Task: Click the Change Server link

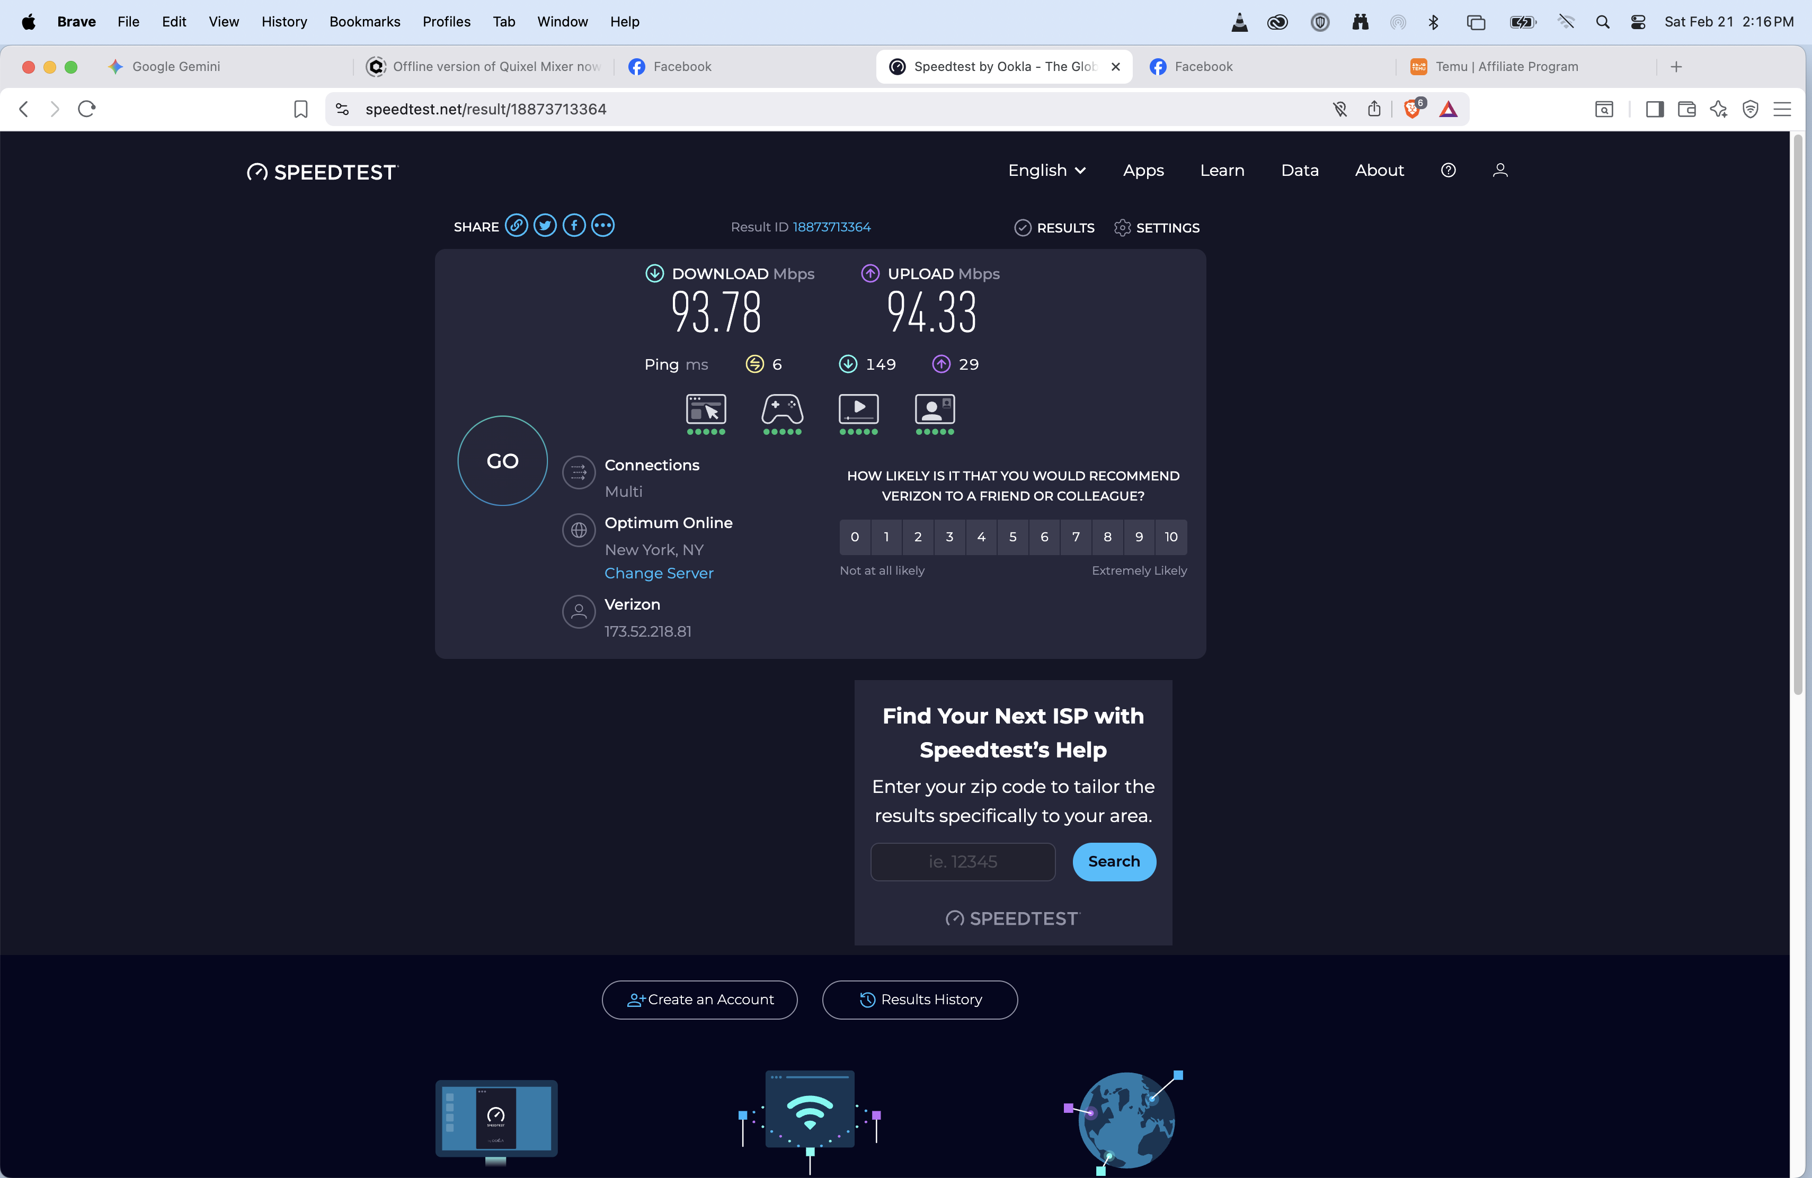Action: [x=659, y=573]
